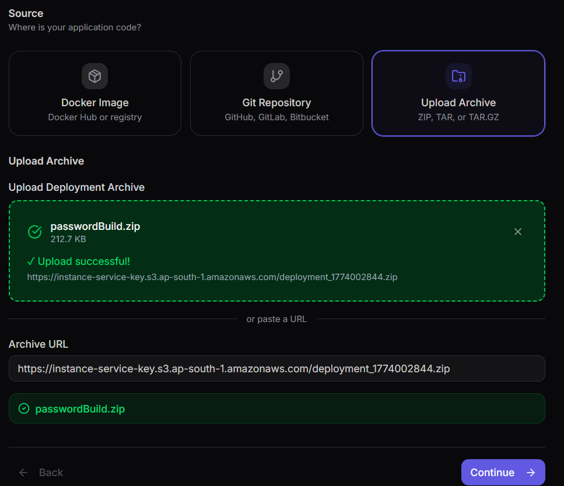
Task: Click the X to remove uploaded passwordBuild.zip
Action: 518,232
